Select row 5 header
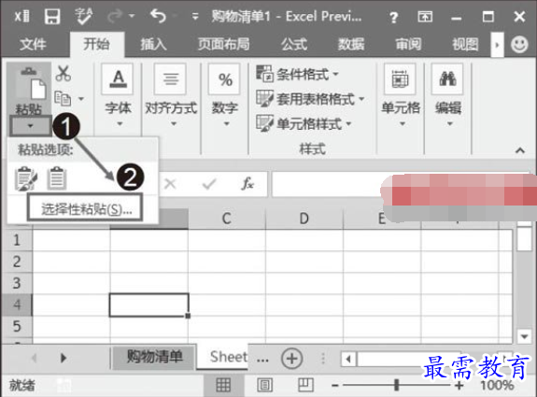Image resolution: width=537 pixels, height=397 pixels. point(17,326)
